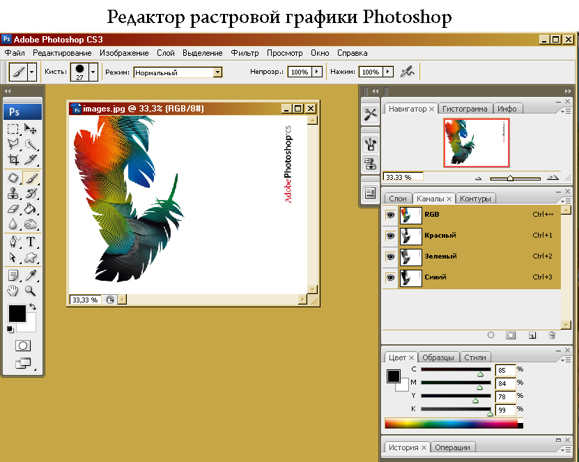Open the Channels panel options menu
Viewport: 579px width, 462px height.
click(565, 201)
